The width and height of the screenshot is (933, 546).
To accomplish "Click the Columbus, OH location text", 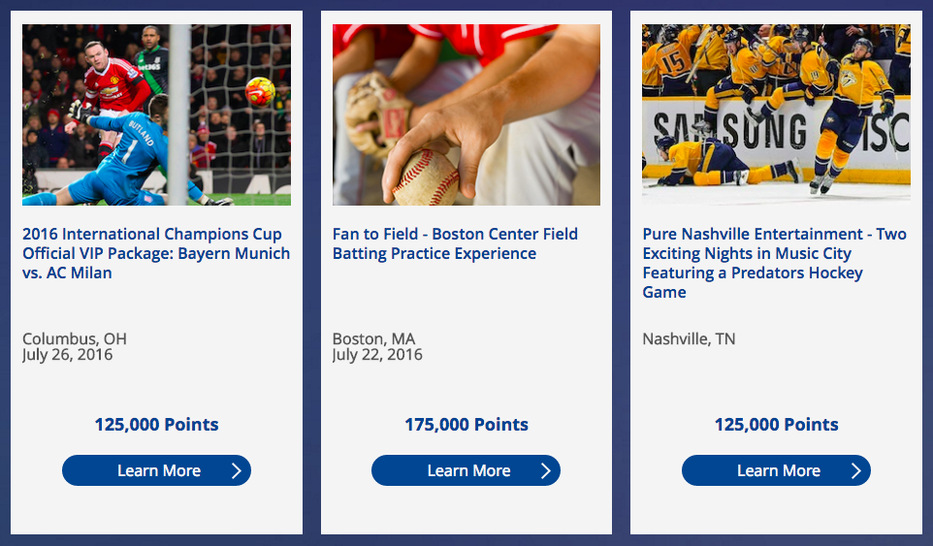I will (75, 338).
